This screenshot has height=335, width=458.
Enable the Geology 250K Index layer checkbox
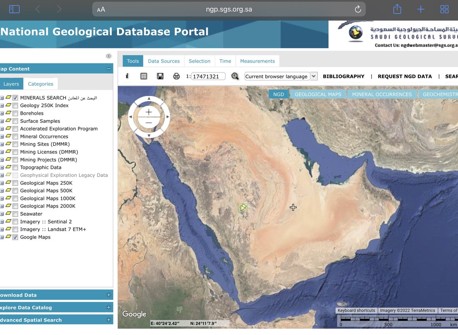15,105
